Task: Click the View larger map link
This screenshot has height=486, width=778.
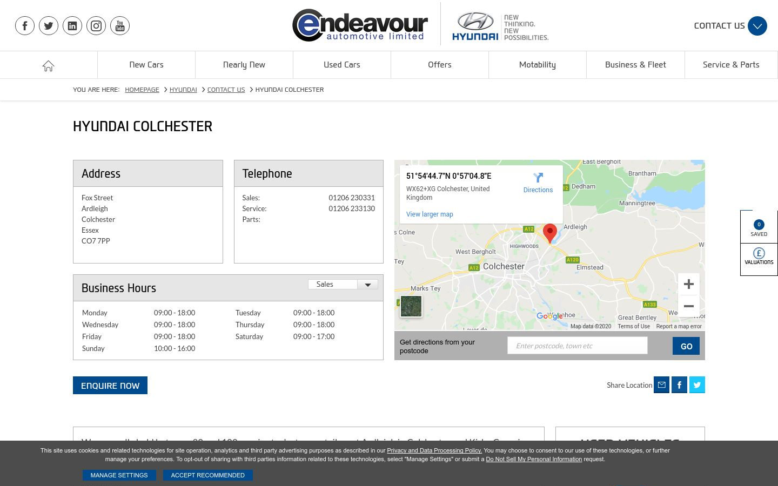Action: pos(430,214)
